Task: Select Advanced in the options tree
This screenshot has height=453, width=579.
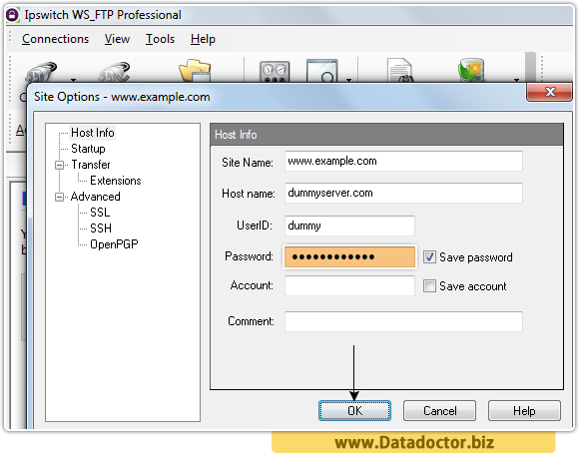Action: [x=95, y=197]
